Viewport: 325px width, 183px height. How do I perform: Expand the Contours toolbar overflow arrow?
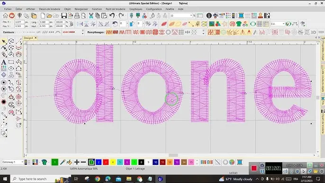(83, 32)
